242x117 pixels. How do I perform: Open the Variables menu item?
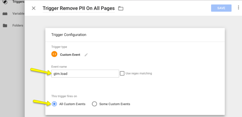[18, 13]
